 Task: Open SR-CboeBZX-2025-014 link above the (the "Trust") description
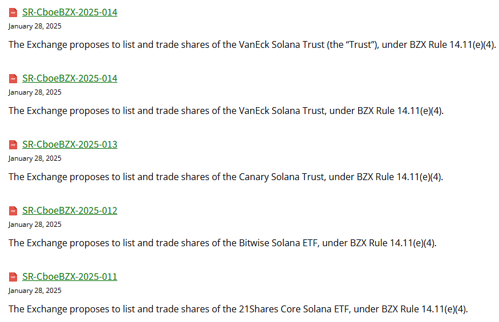point(70,13)
